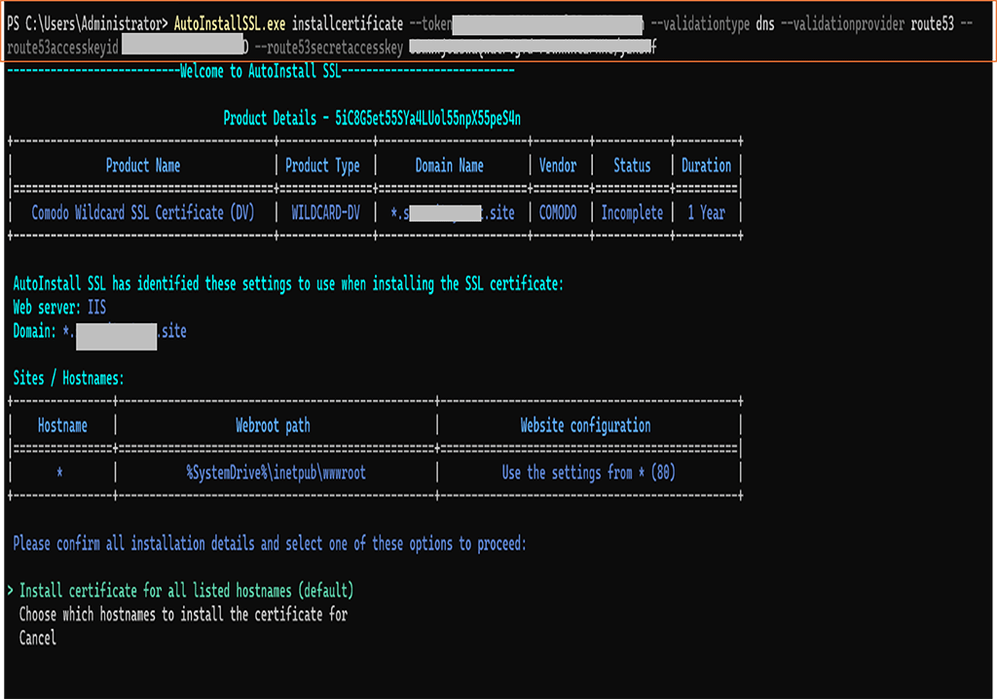Viewport: 997px width, 699px height.
Task: Select 'Install certificate for all listed hostnames' option
Action: pos(186,591)
